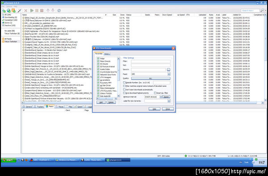Viewport: 268px width, 176px height.
Task: Enable the Smart ep. filter checkbox
Action: (x=155, y=93)
